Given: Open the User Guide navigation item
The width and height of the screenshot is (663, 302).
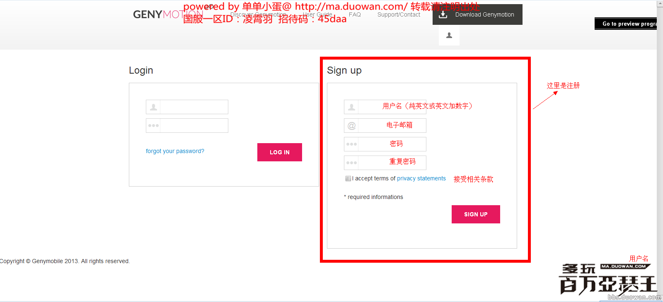Looking at the screenshot, I should tap(317, 14).
